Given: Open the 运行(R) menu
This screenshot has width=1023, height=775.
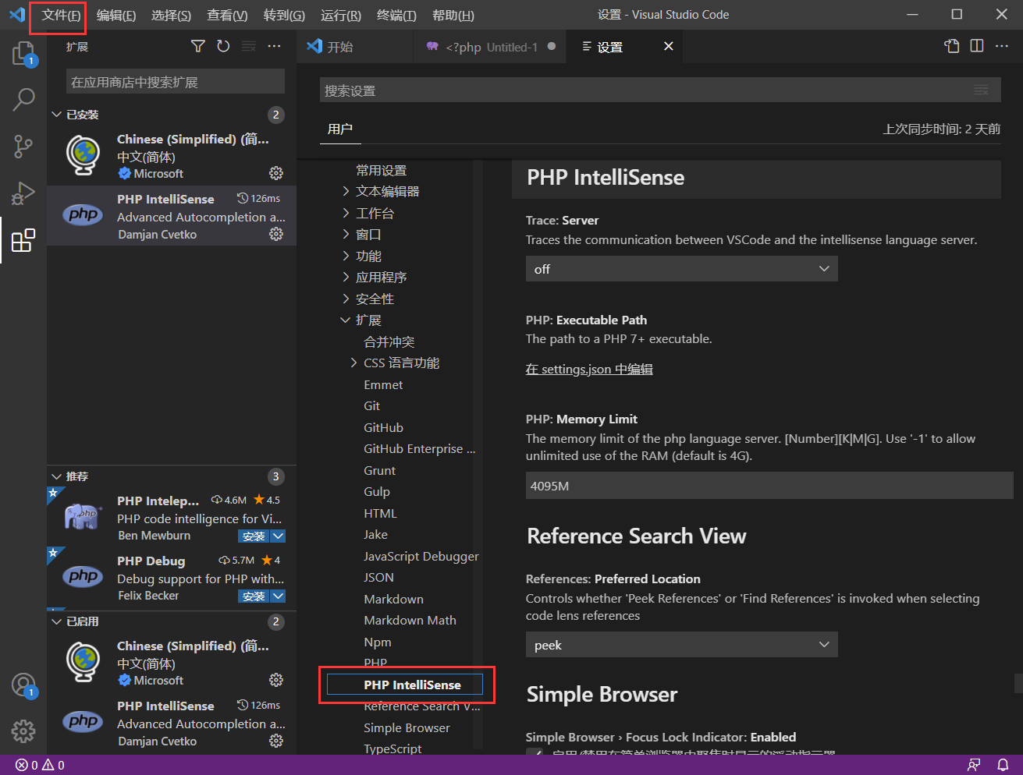Looking at the screenshot, I should (x=341, y=15).
